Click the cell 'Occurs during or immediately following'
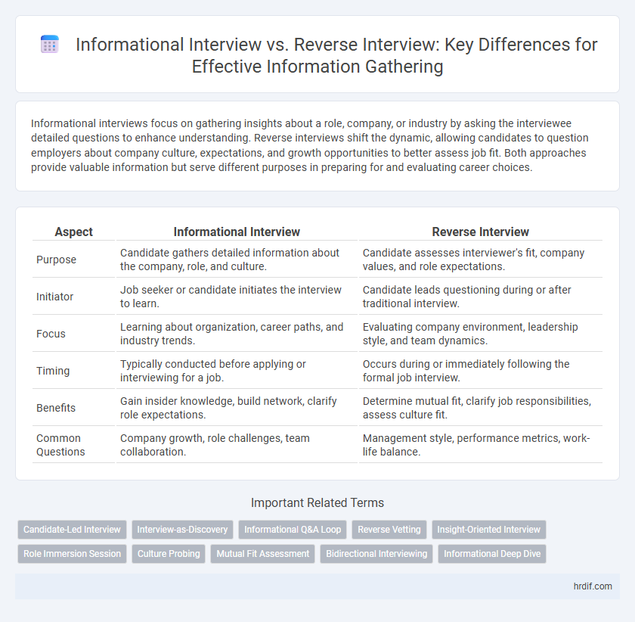Screen dimensions: 635x622 (x=481, y=371)
